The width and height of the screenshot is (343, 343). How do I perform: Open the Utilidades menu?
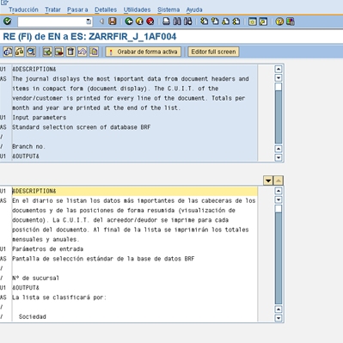click(137, 9)
